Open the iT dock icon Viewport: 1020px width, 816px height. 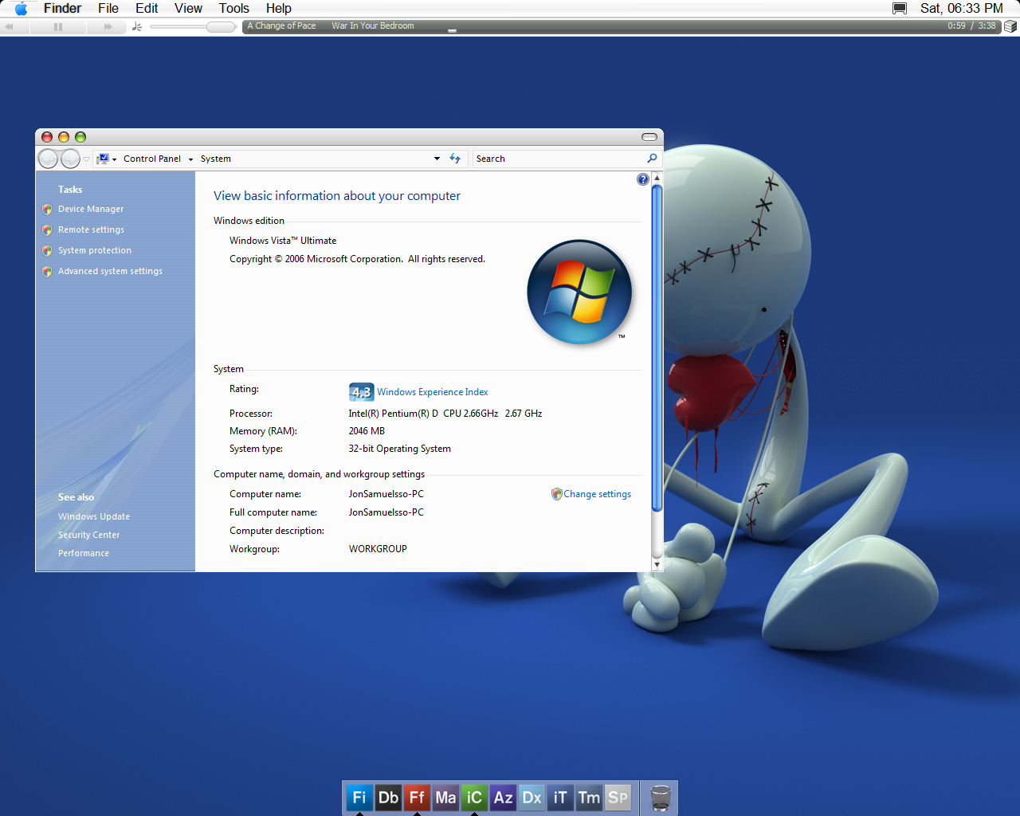[560, 798]
